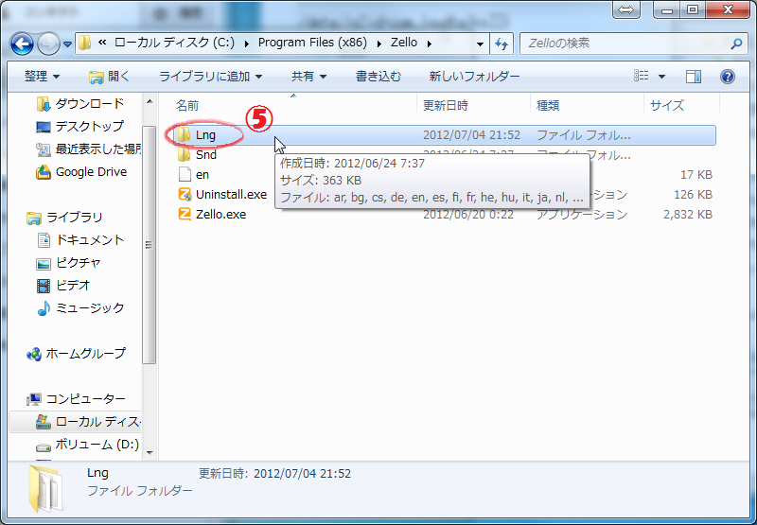Select the Snd folder icon
This screenshot has height=525, width=757.
pyautogui.click(x=184, y=155)
